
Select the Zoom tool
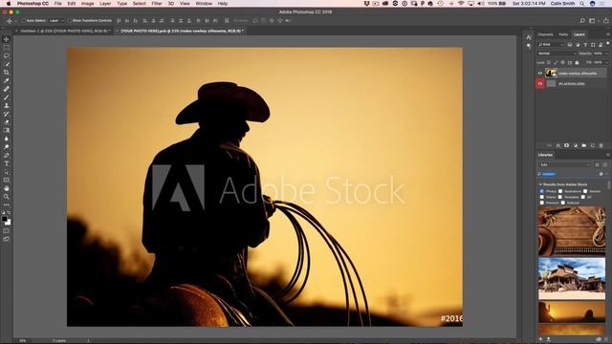[7, 197]
